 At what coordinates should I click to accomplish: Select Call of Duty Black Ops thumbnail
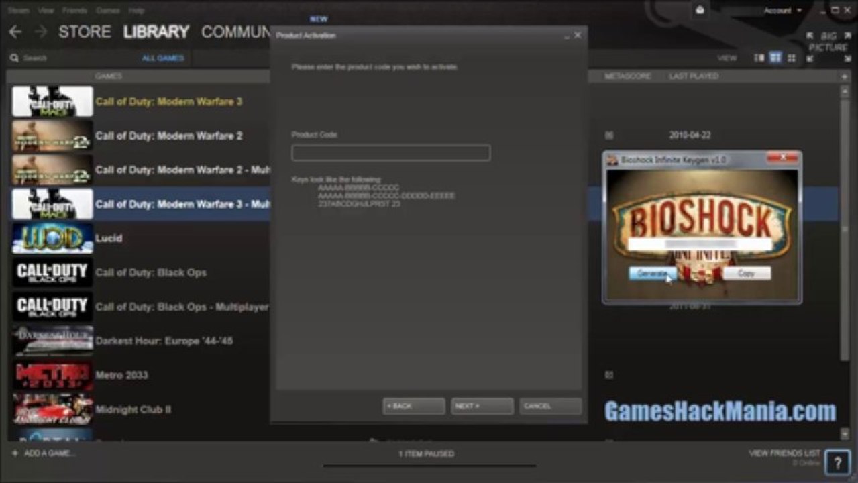pyautogui.click(x=52, y=272)
